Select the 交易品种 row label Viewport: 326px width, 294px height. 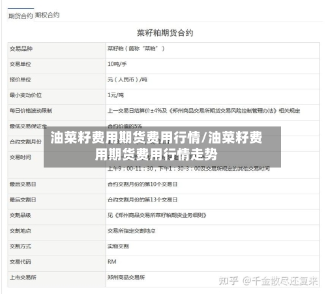pyautogui.click(x=21, y=49)
